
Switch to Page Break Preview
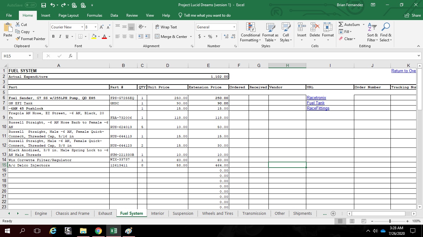coord(364,221)
